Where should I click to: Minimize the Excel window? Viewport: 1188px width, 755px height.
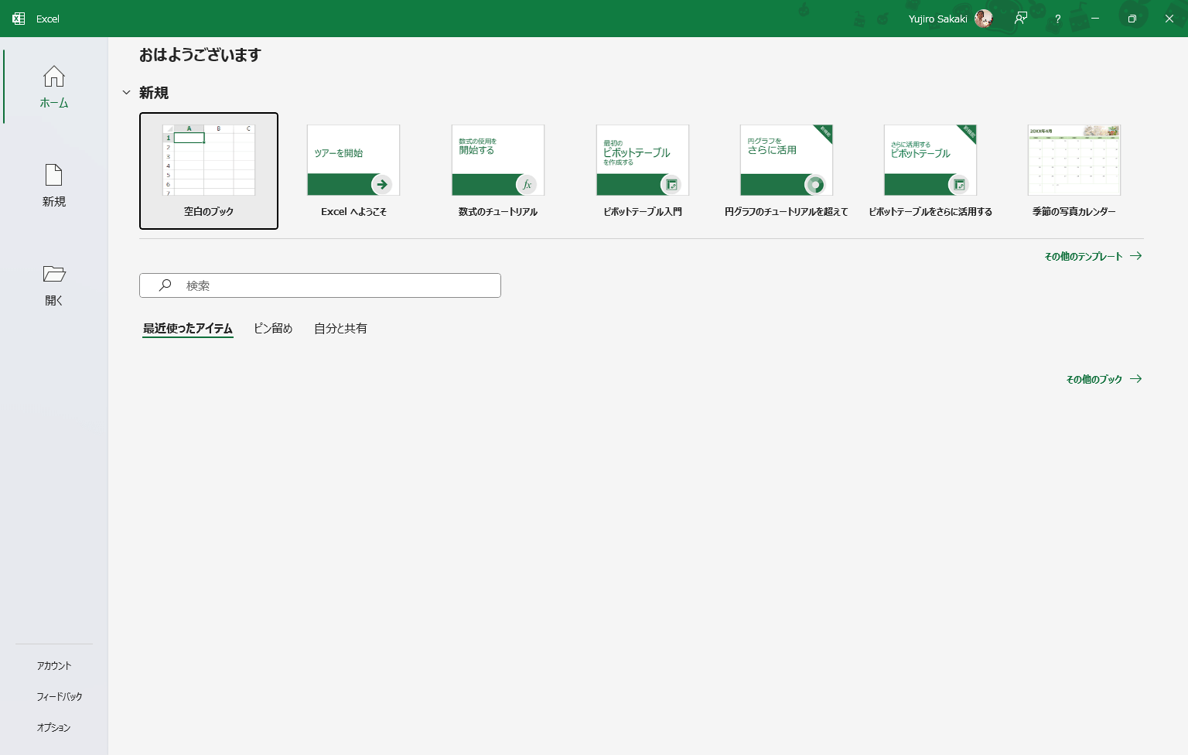[1095, 19]
